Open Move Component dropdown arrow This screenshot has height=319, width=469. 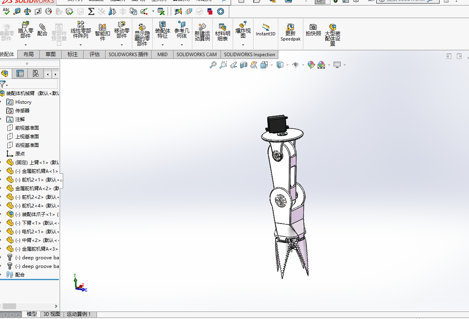(x=122, y=45)
